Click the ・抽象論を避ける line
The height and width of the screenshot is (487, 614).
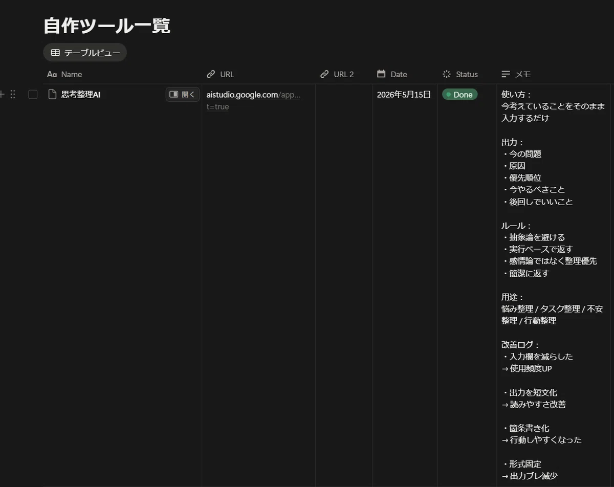533,237
